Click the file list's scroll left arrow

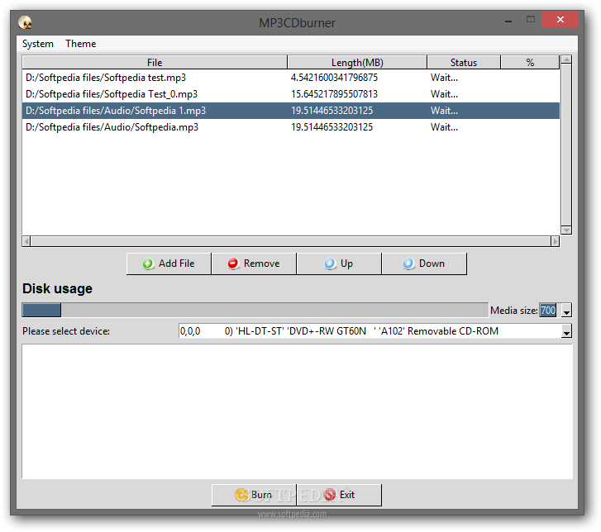(26, 241)
